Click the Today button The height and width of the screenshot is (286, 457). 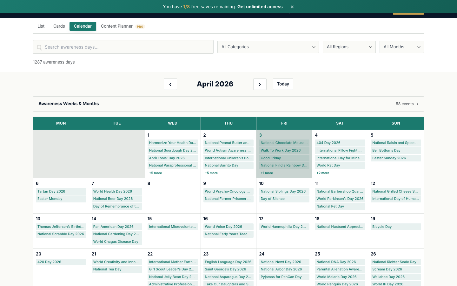283,84
